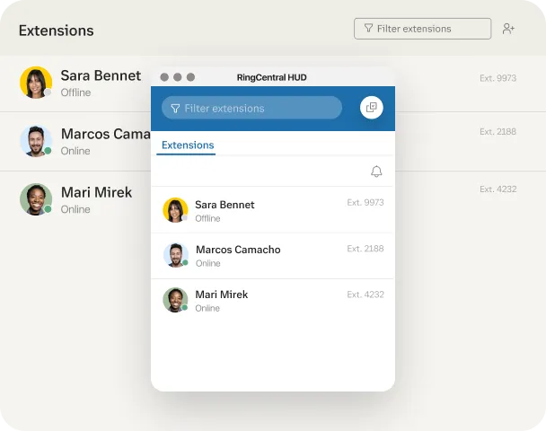
Task: Click the funnel icon in background filter field
Action: click(366, 29)
